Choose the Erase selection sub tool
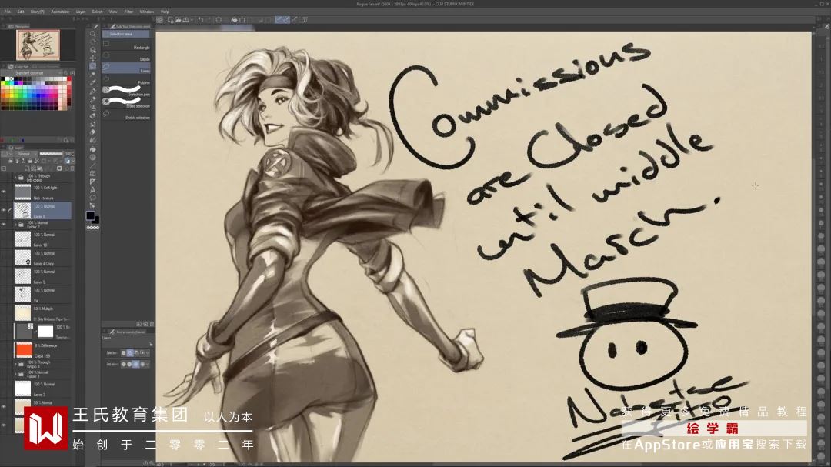831x467 pixels. coord(127,103)
